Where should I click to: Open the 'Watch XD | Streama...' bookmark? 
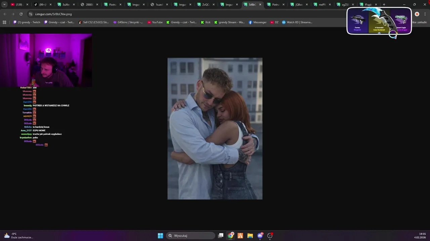[x=297, y=22]
